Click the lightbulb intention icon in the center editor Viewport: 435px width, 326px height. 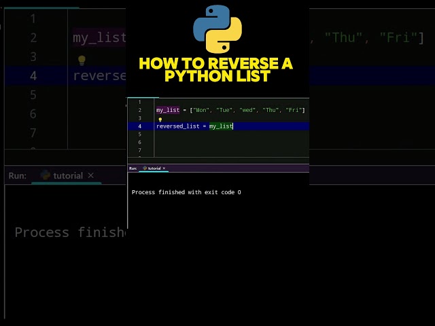tap(160, 120)
